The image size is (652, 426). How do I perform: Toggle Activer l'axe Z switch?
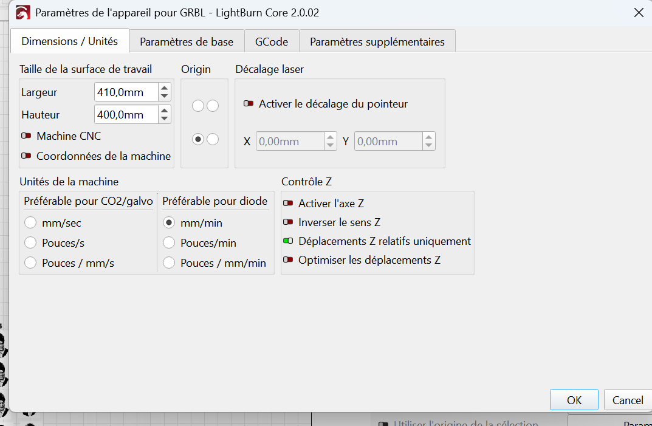click(288, 203)
